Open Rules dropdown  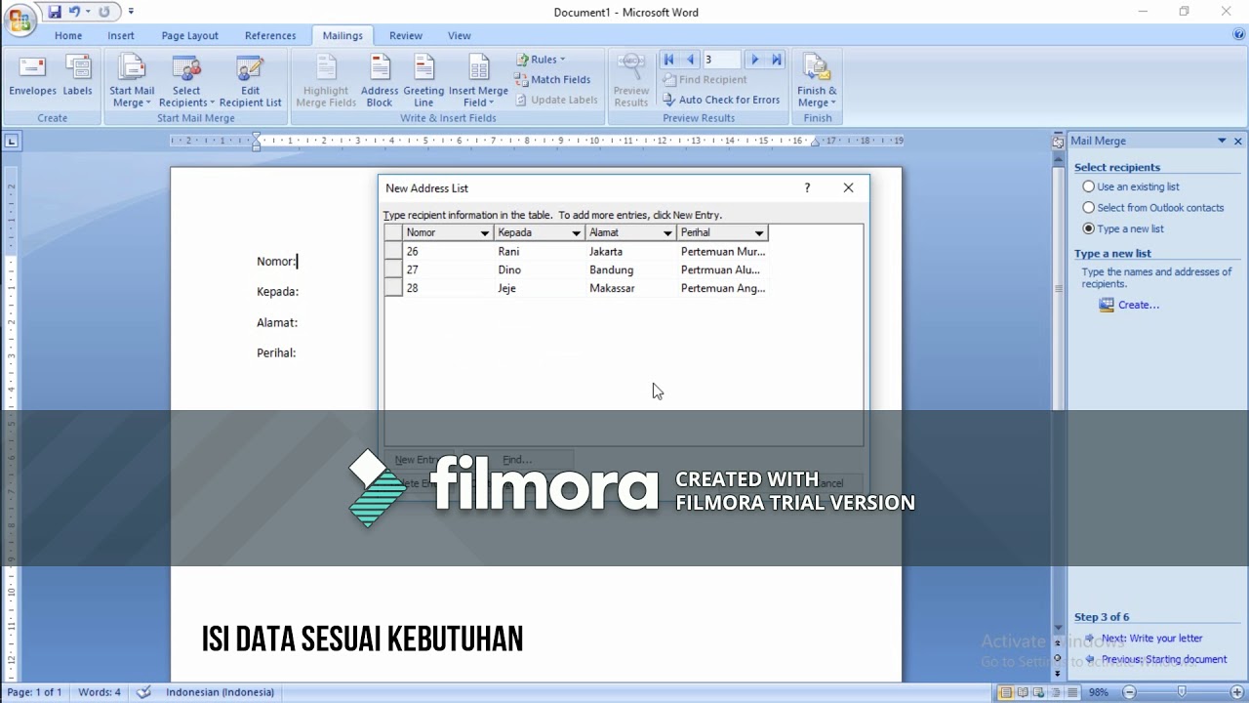pyautogui.click(x=541, y=60)
